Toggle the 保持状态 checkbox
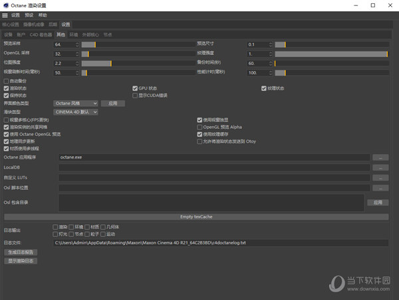The width and height of the screenshot is (399, 300). click(7, 96)
